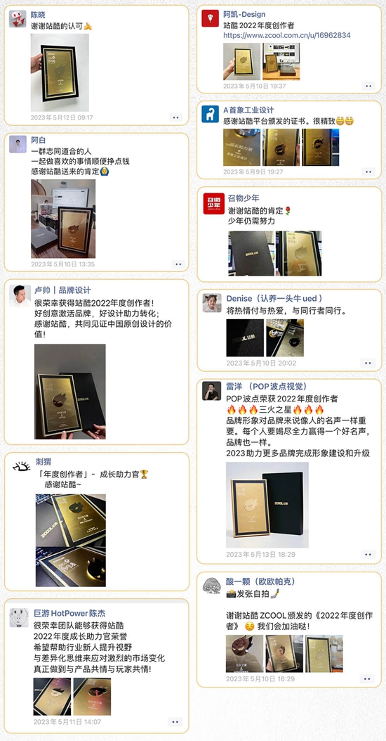
Task: Open the more options on 阿凯-Design's post
Action: coord(368,86)
